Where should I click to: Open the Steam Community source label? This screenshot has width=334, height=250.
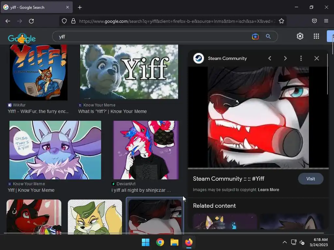227,58
